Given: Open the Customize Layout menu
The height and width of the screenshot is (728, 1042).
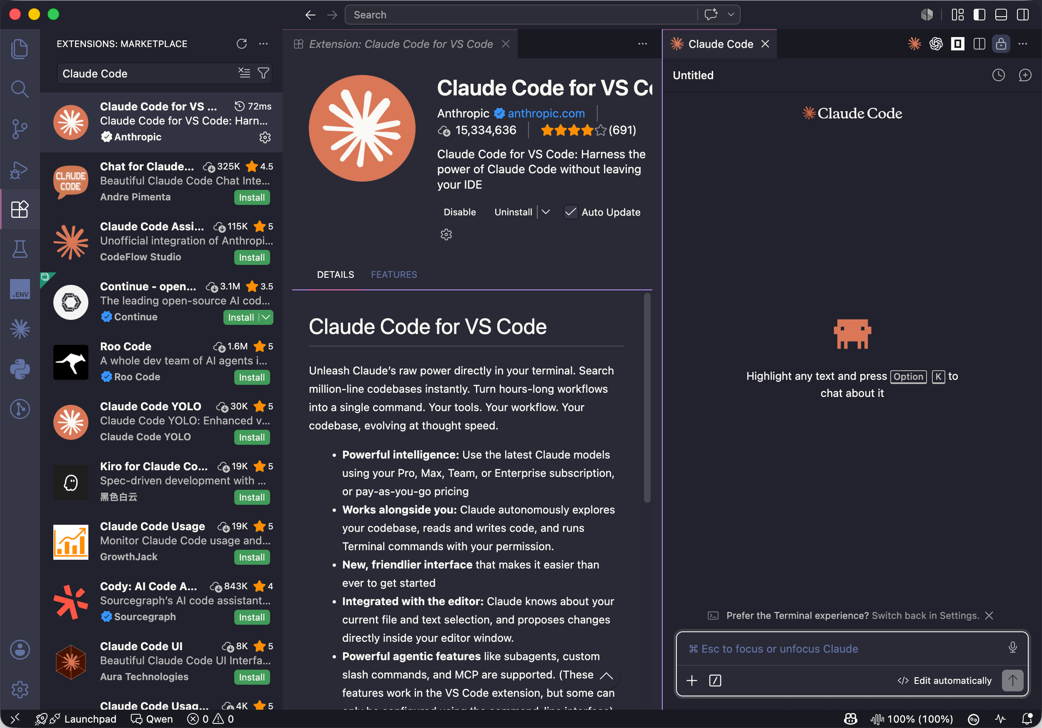Looking at the screenshot, I should click(x=957, y=15).
